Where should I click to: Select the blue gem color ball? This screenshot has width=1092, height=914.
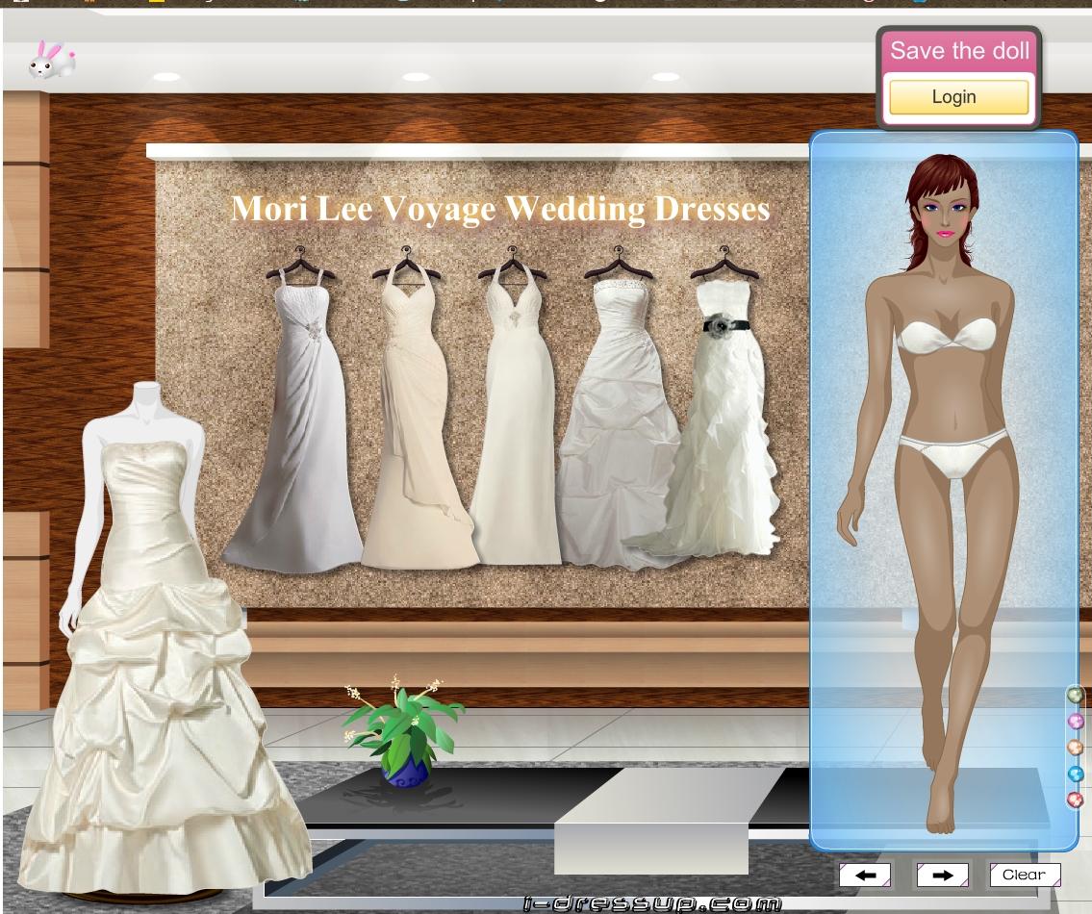1075,774
